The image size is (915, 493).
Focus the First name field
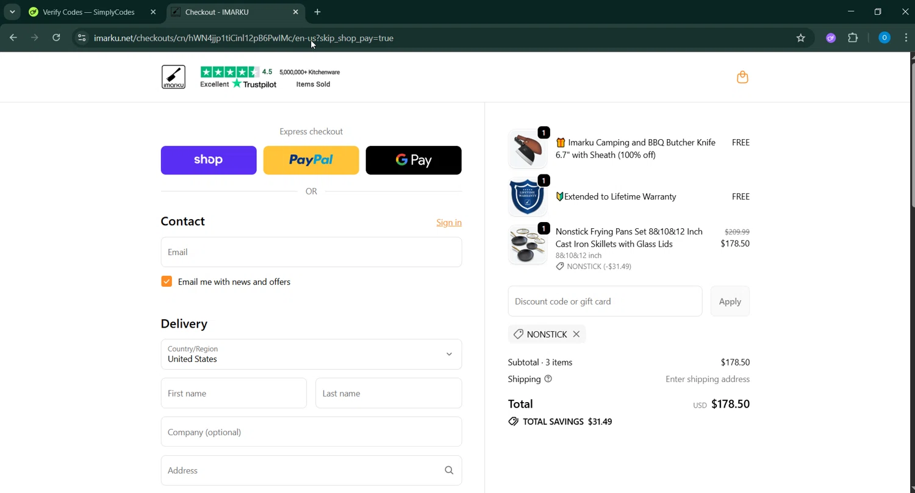234,394
